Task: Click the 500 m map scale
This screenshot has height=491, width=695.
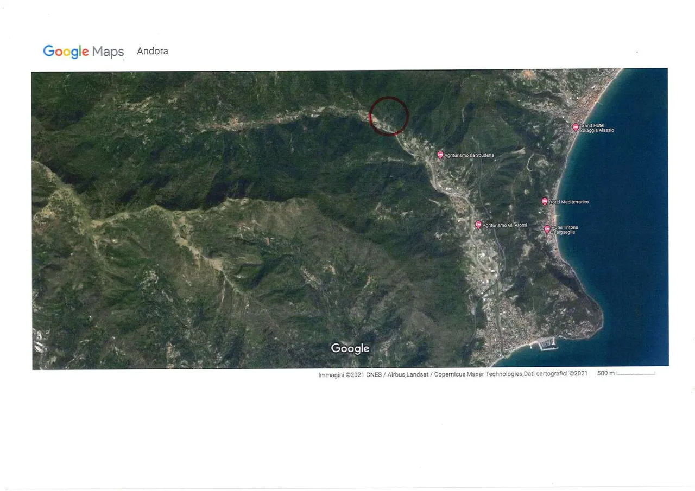Action: coord(627,373)
